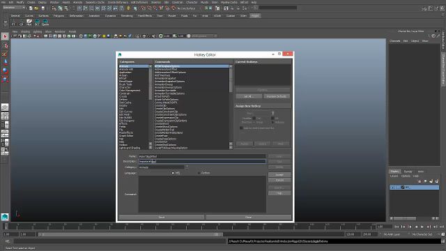Toggle snap to curves magnet icon

[x=149, y=8]
